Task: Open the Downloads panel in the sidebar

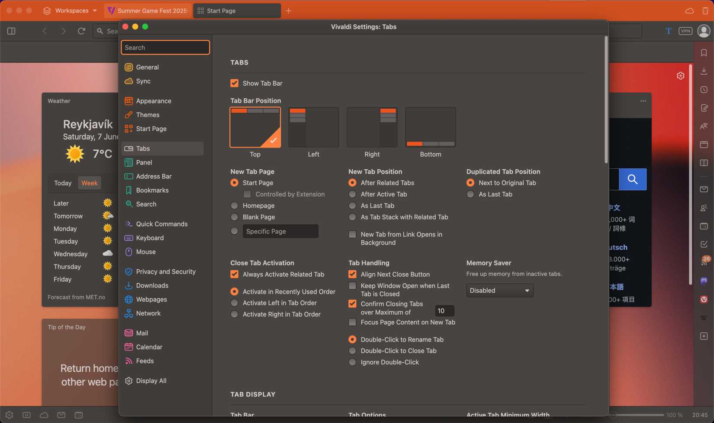Action: (x=704, y=71)
